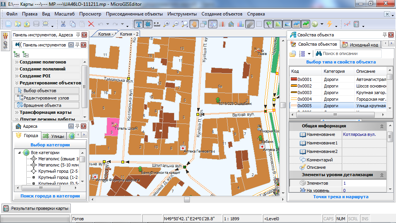Select the zoom in magnifier tool
The image size is (396, 223).
tap(167, 24)
